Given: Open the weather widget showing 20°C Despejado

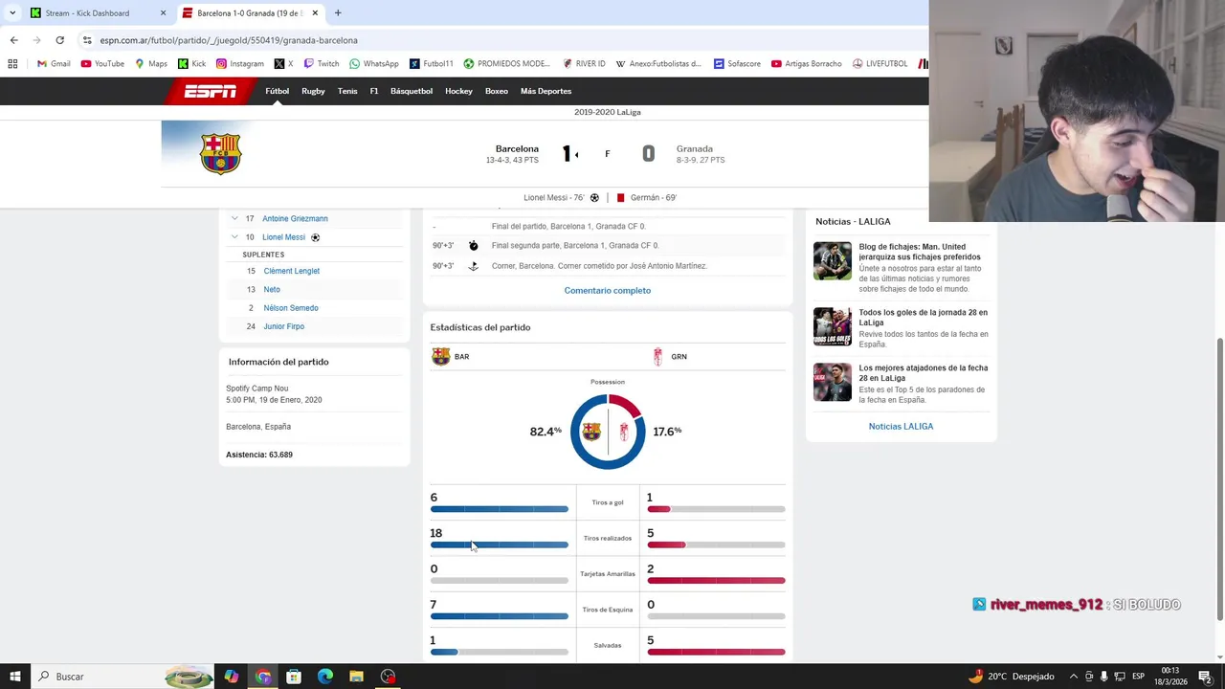Looking at the screenshot, I should pos(1011,677).
